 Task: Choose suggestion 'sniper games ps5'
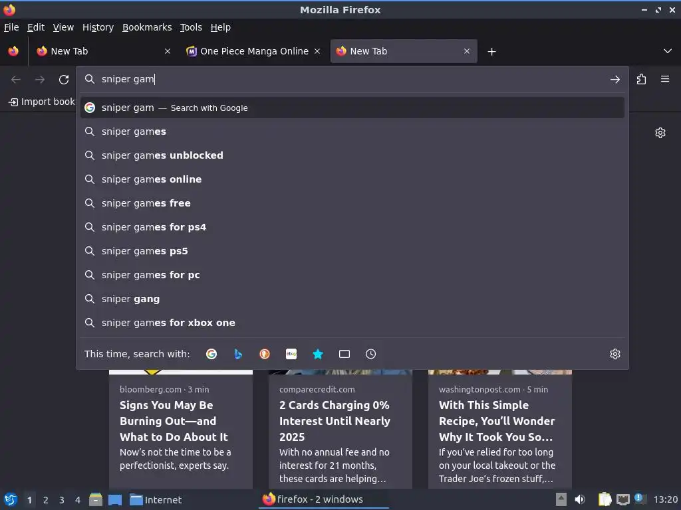point(352,250)
